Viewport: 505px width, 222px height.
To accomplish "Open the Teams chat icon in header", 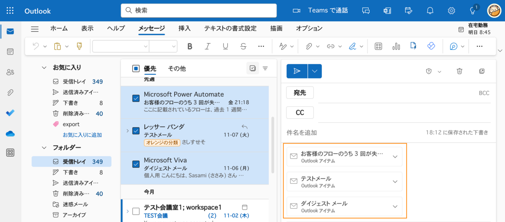I will tap(366, 10).
